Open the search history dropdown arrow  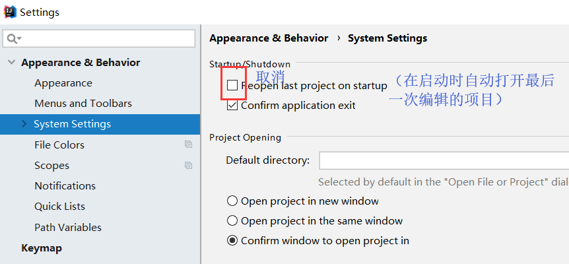point(19,38)
